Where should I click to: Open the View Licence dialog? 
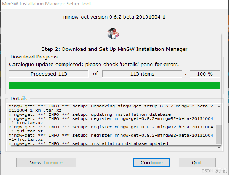(x=46, y=162)
